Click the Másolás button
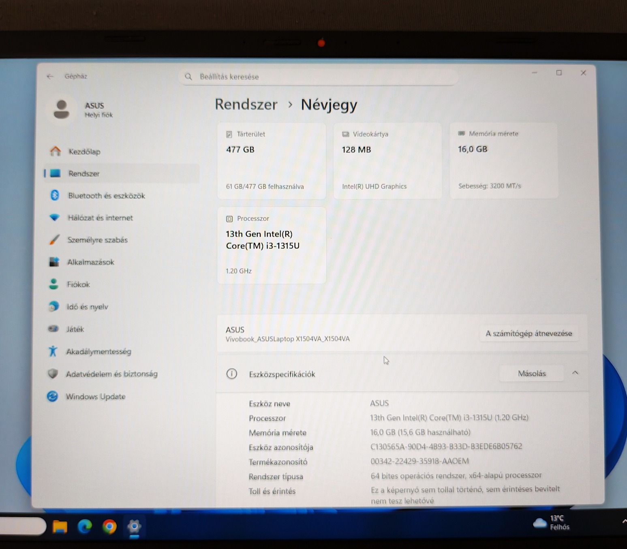Viewport: 627px width, 549px height. point(532,373)
